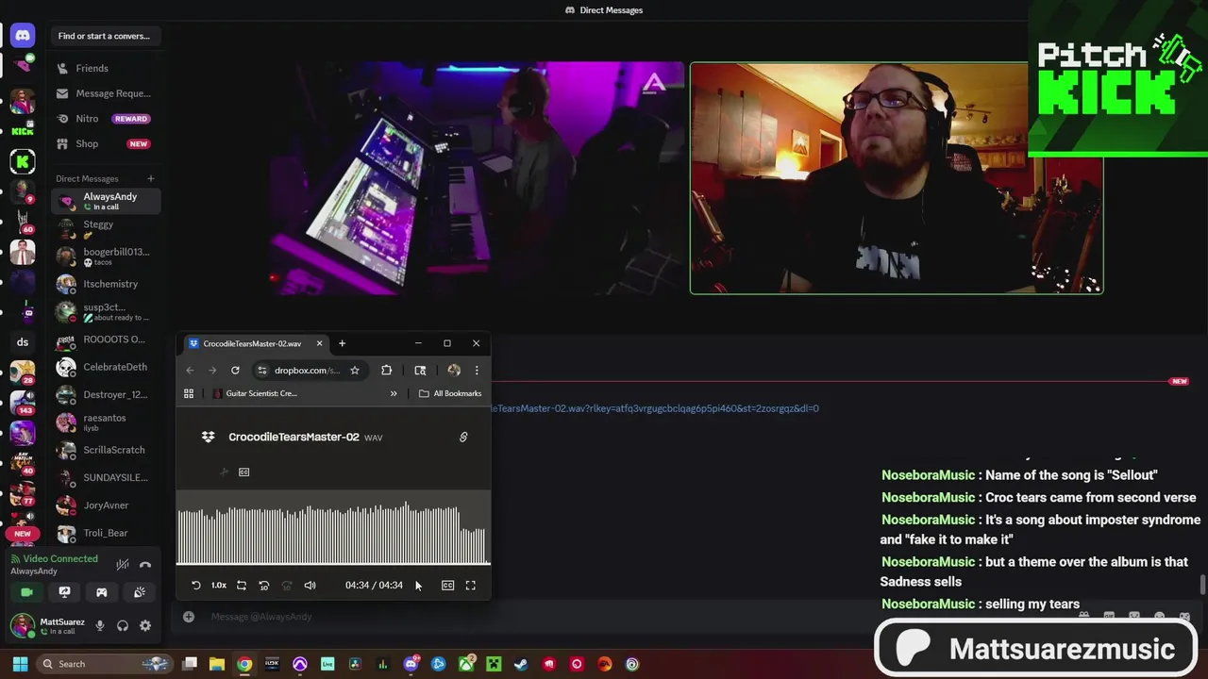Replay the audio track

tap(195, 586)
